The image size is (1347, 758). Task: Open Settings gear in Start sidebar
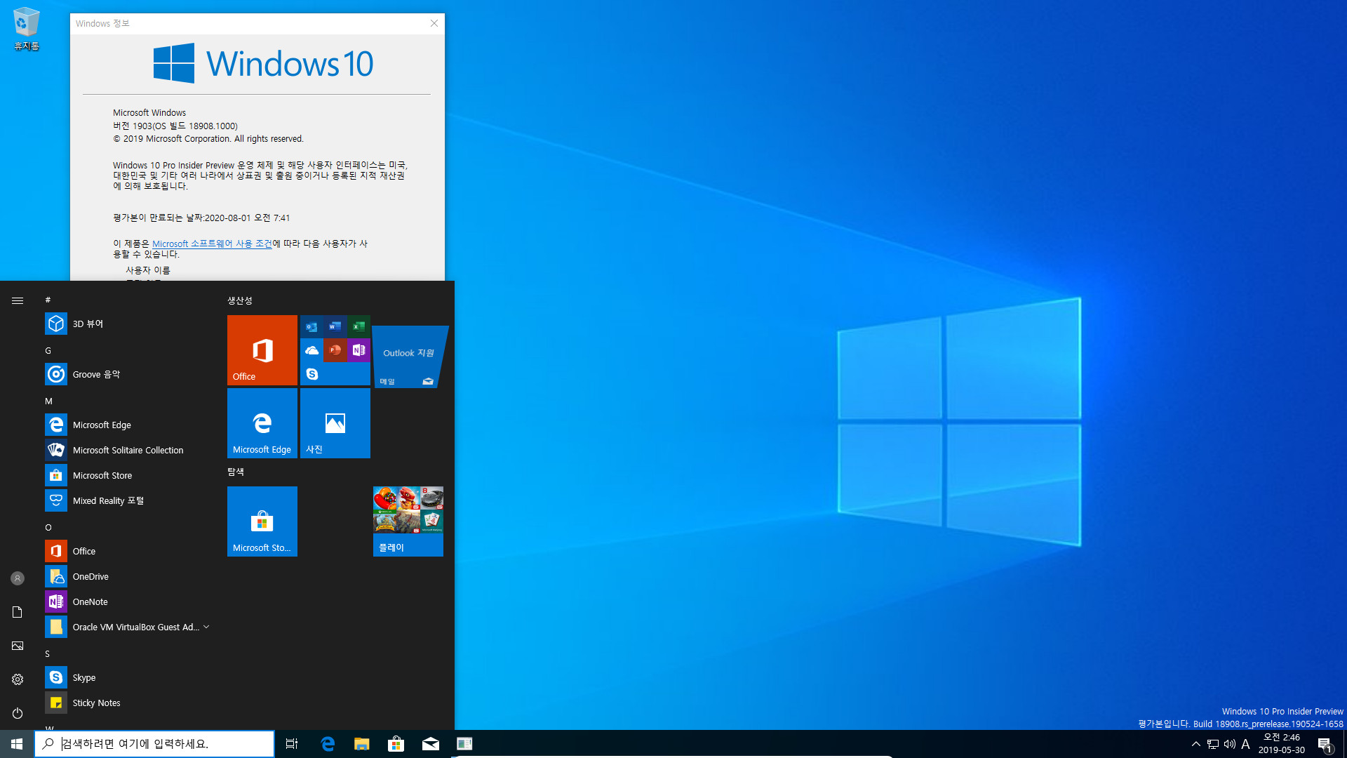pos(18,679)
